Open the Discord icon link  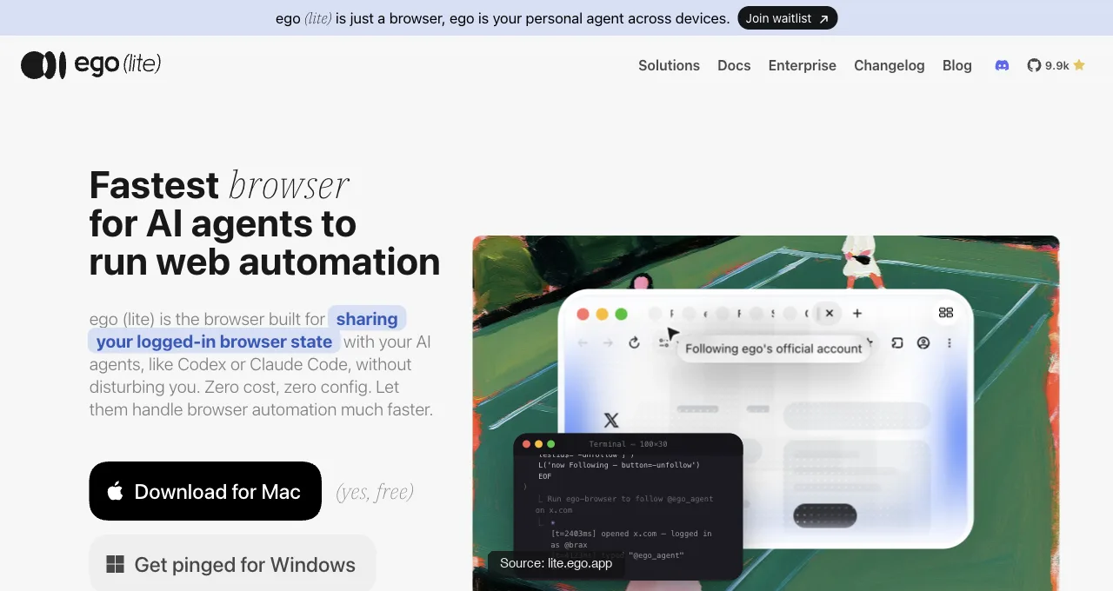pos(1002,65)
